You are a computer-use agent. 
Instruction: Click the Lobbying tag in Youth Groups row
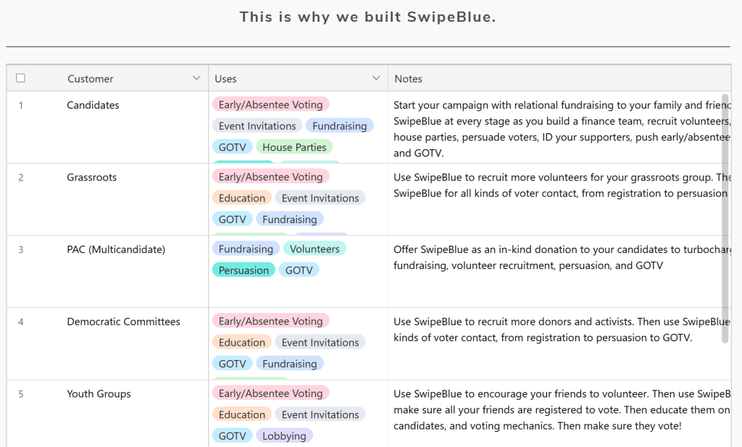point(284,436)
